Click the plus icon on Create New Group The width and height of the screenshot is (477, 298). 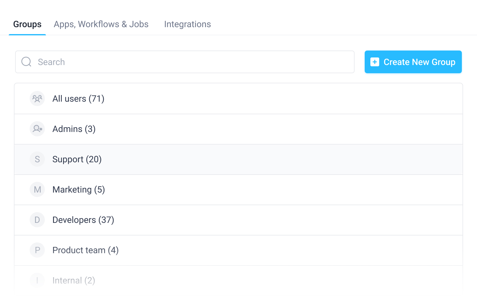374,62
